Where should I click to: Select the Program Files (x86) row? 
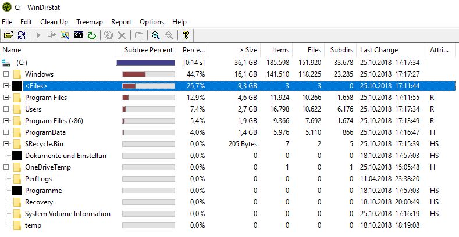coord(228,121)
